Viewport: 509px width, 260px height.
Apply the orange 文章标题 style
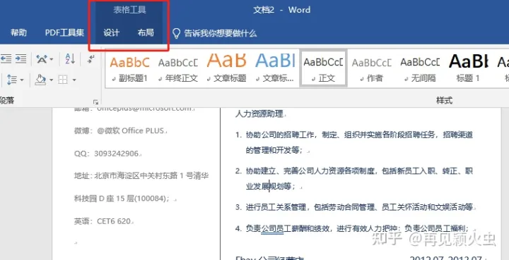(x=227, y=68)
